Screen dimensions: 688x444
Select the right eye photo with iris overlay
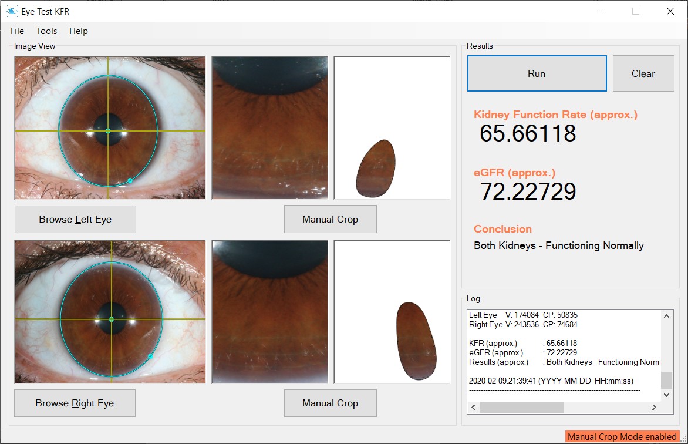click(x=110, y=311)
